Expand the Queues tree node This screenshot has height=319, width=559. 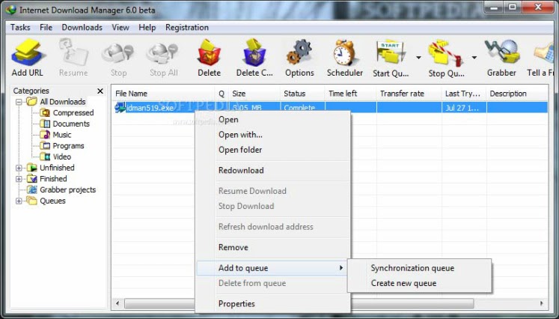(19, 201)
